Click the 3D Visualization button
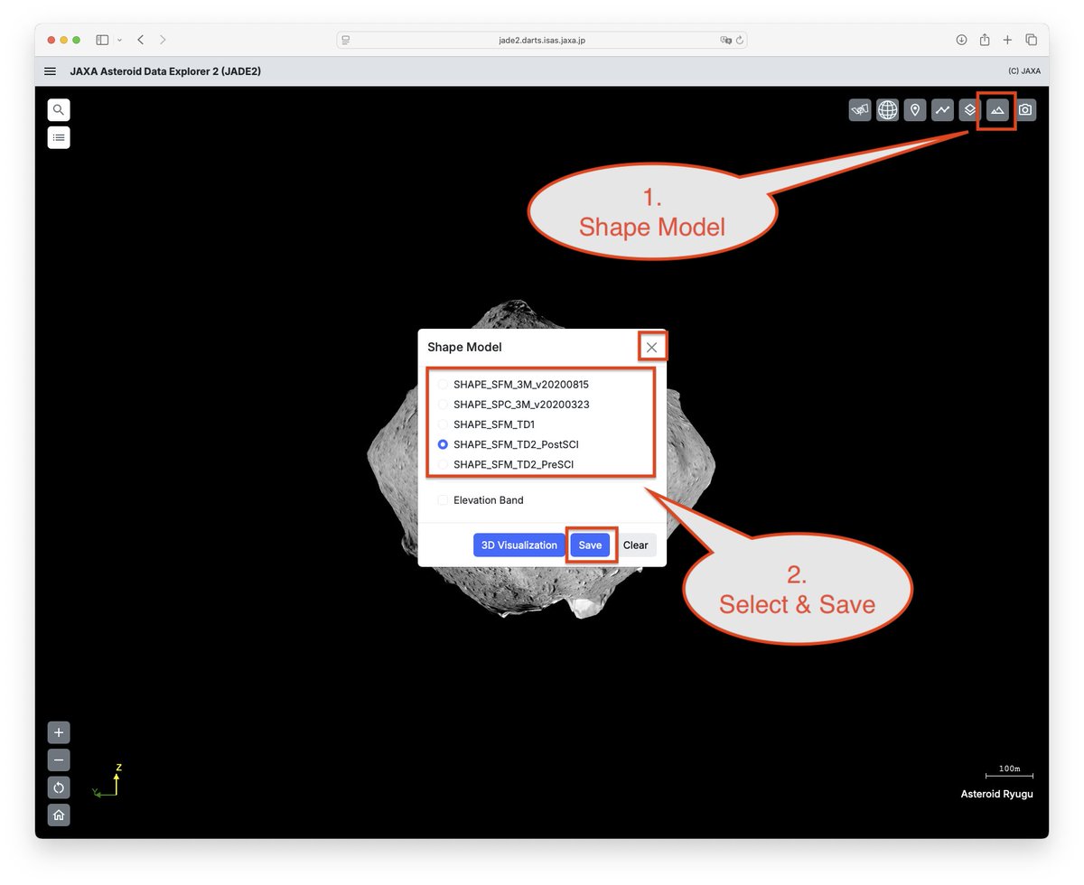1084x885 pixels. coord(519,545)
